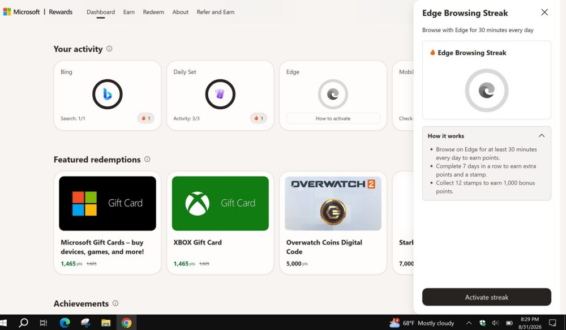The image size is (566, 330).
Task: Show hidden system tray icons
Action: click(469, 323)
